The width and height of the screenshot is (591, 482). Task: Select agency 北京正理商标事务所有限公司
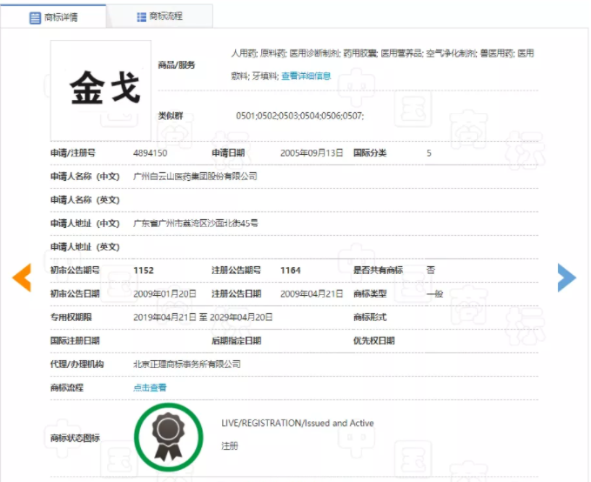click(x=187, y=364)
